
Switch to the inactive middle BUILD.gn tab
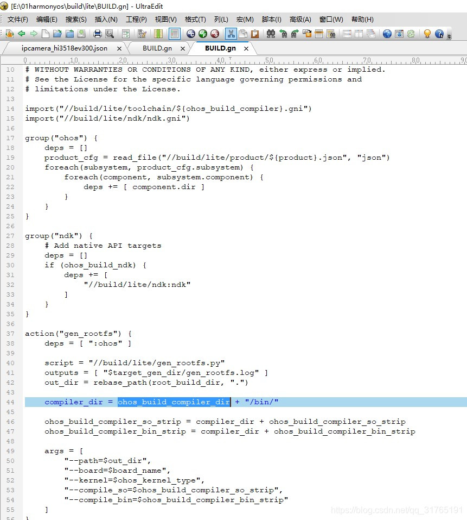point(157,48)
